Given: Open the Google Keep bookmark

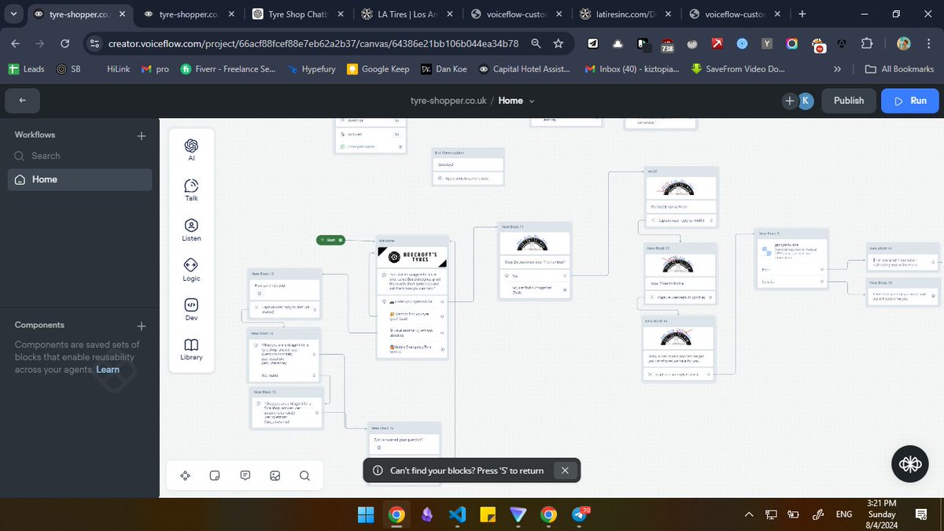Looking at the screenshot, I should coord(378,69).
